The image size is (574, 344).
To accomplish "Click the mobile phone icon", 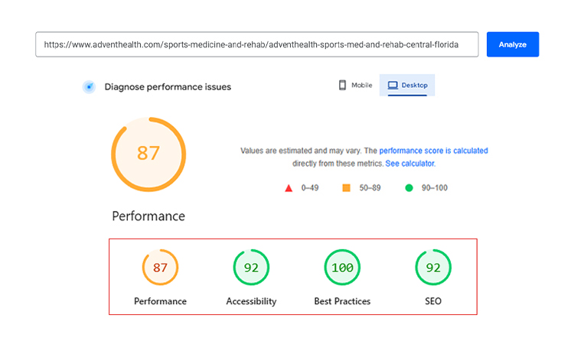I will pos(342,86).
